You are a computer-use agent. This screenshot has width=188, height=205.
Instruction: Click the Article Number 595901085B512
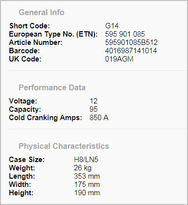click(131, 42)
